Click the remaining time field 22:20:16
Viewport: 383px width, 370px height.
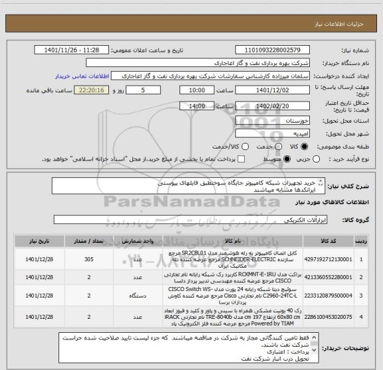pos(92,90)
